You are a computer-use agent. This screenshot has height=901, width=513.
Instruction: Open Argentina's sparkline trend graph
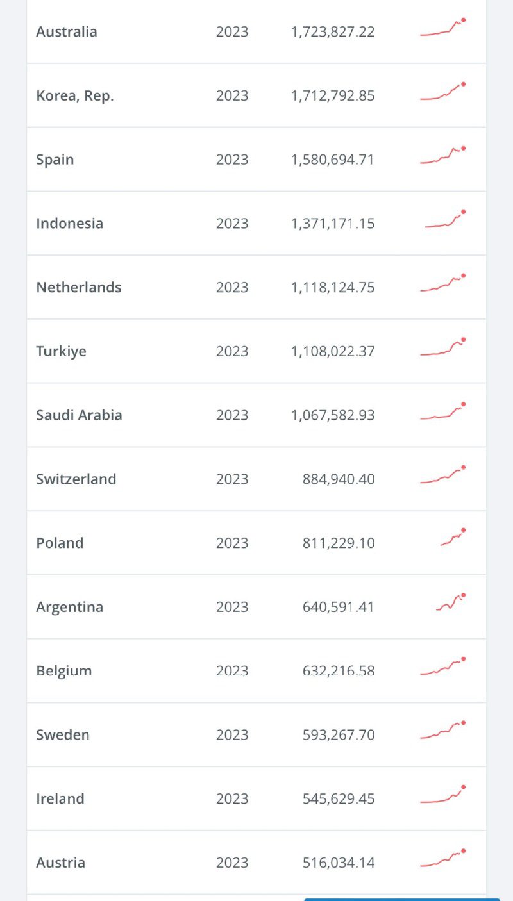click(451, 603)
